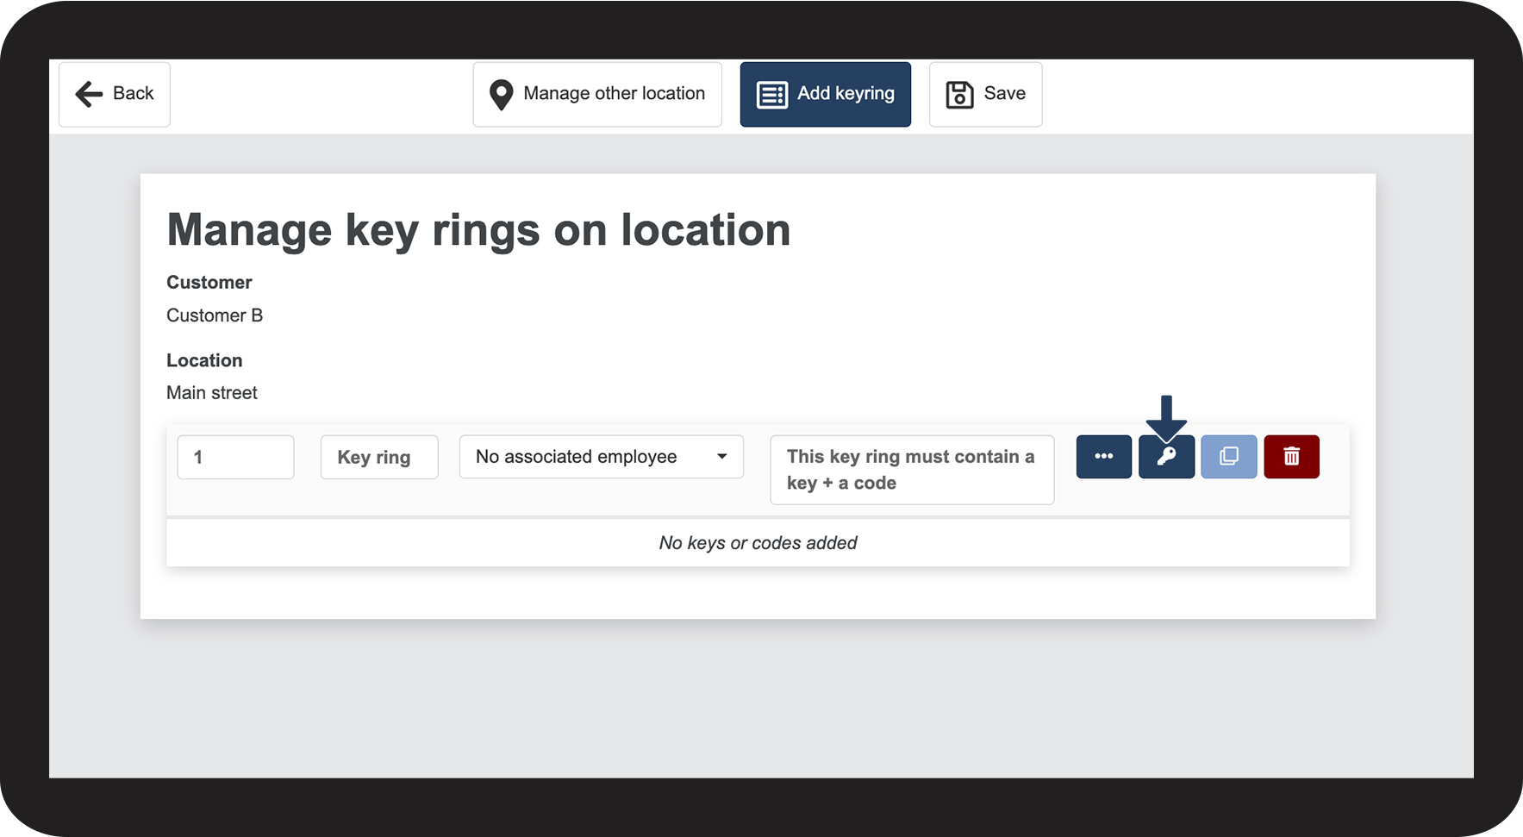1523x837 pixels.
Task: Duplicate the key ring with copy icon
Action: click(1228, 457)
